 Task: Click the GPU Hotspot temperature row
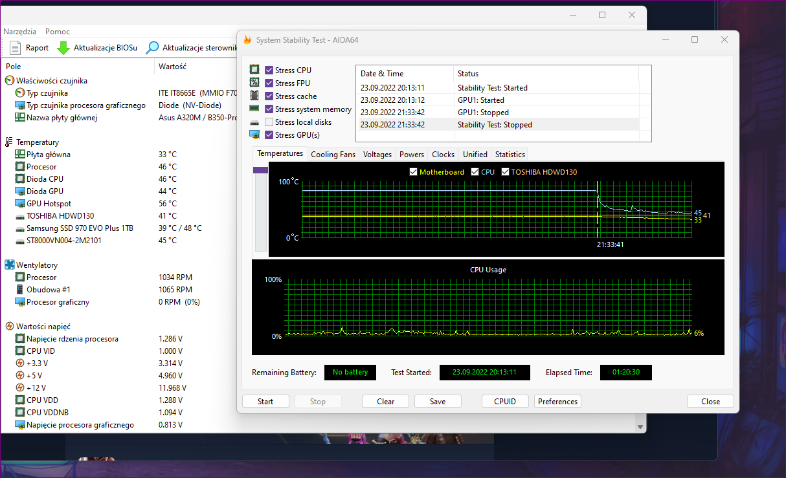(119, 204)
